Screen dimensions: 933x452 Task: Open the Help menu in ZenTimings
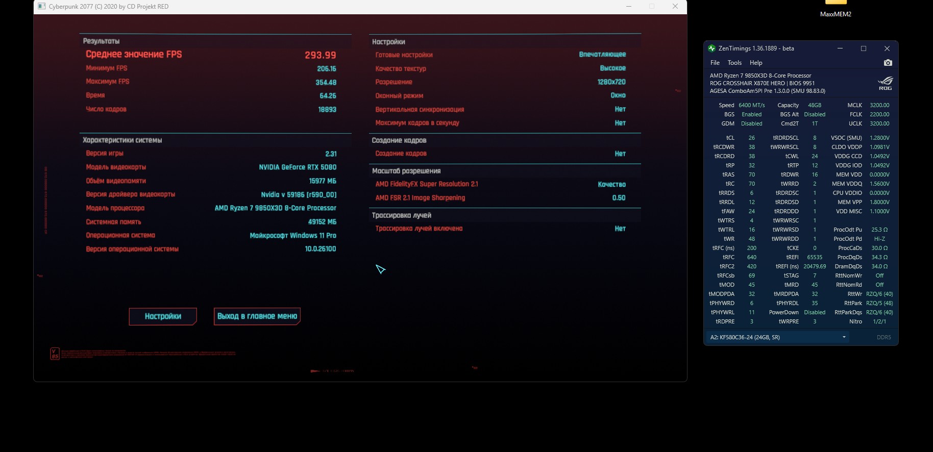tap(756, 63)
